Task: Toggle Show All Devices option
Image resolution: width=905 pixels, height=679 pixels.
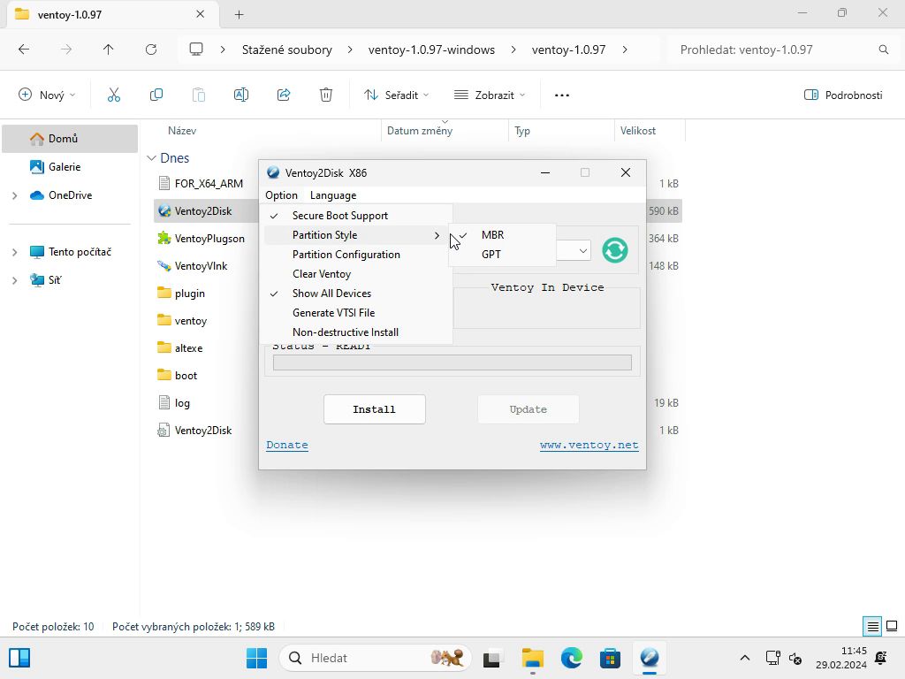Action: pos(331,294)
